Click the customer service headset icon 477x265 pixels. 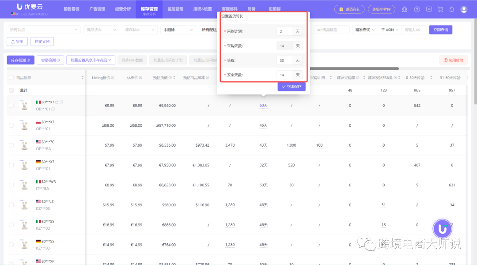[405, 9]
